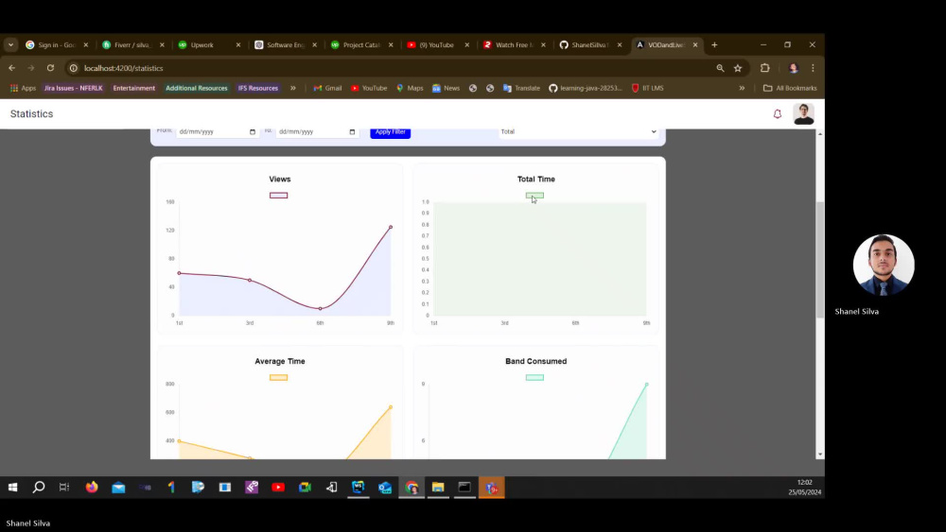Click the 6th data point on Views chart
Viewport: 946px width, 532px height.
coord(321,308)
